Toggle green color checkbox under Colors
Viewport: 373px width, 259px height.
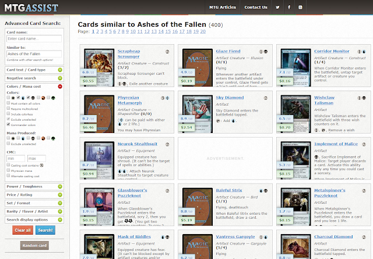tap(48, 98)
